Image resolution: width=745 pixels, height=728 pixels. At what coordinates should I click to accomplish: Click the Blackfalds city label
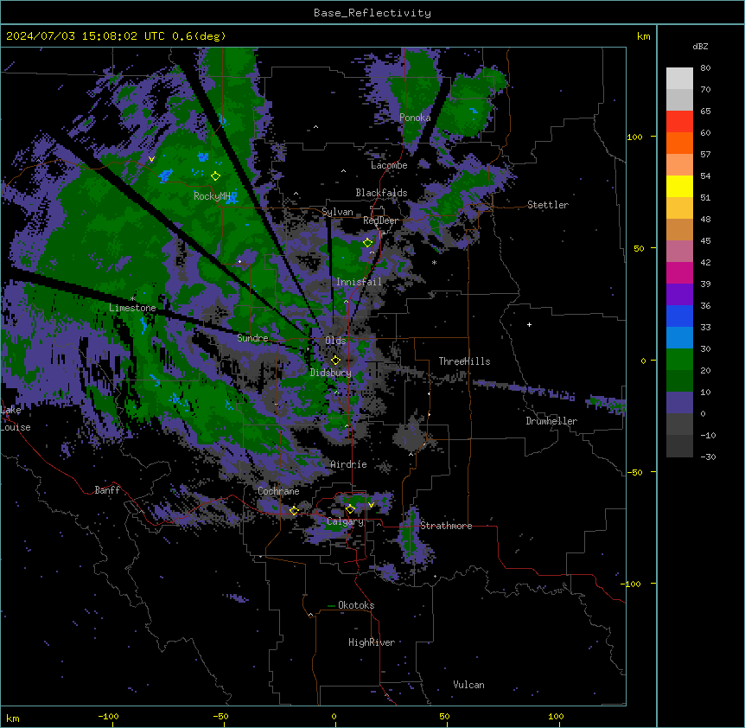point(381,193)
